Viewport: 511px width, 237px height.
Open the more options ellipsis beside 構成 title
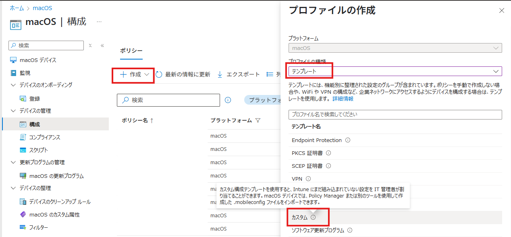[99, 22]
